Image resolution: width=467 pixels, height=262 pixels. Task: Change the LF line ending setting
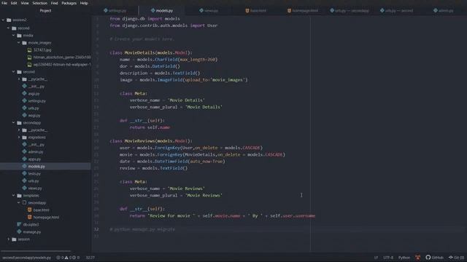tap(376, 258)
